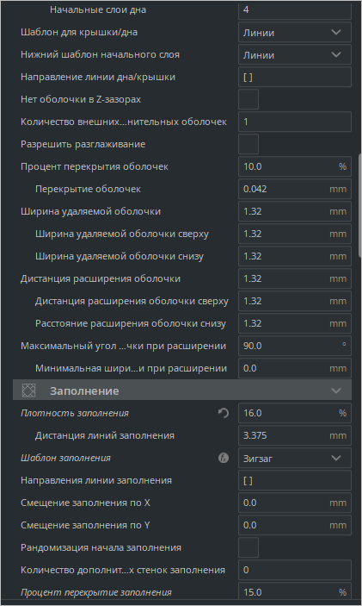This screenshot has height=606, width=362.
Task: Reset Плотность заполнения to default value
Action: point(224,413)
